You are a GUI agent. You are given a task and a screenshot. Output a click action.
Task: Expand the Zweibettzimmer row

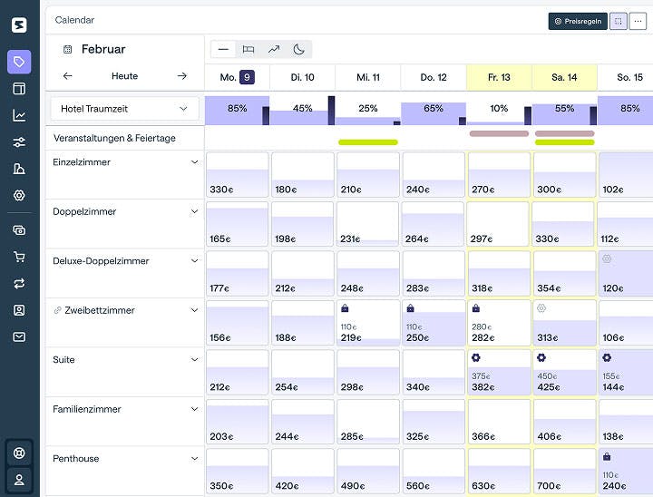click(194, 310)
